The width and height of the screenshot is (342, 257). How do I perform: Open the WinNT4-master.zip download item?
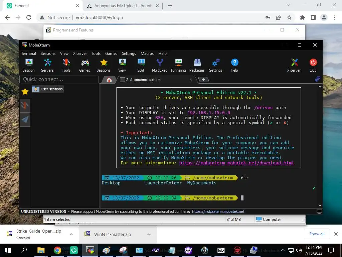tap(112, 234)
